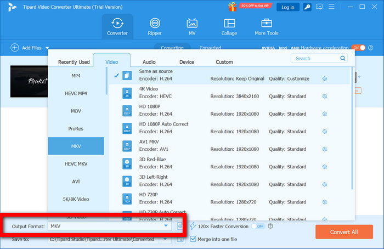Select HEVC MP4 format category

pos(76,93)
